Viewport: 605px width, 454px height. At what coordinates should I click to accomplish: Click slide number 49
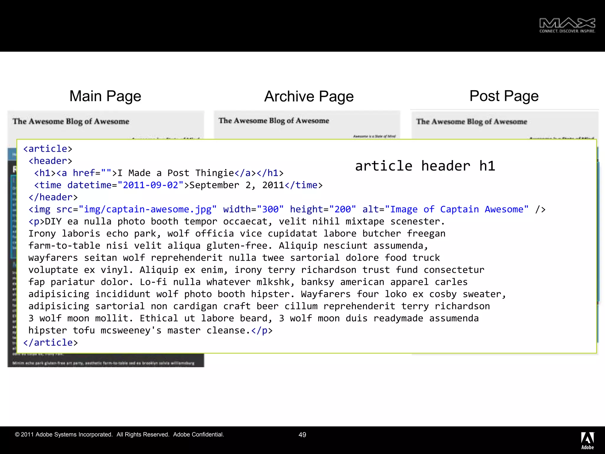pos(302,435)
